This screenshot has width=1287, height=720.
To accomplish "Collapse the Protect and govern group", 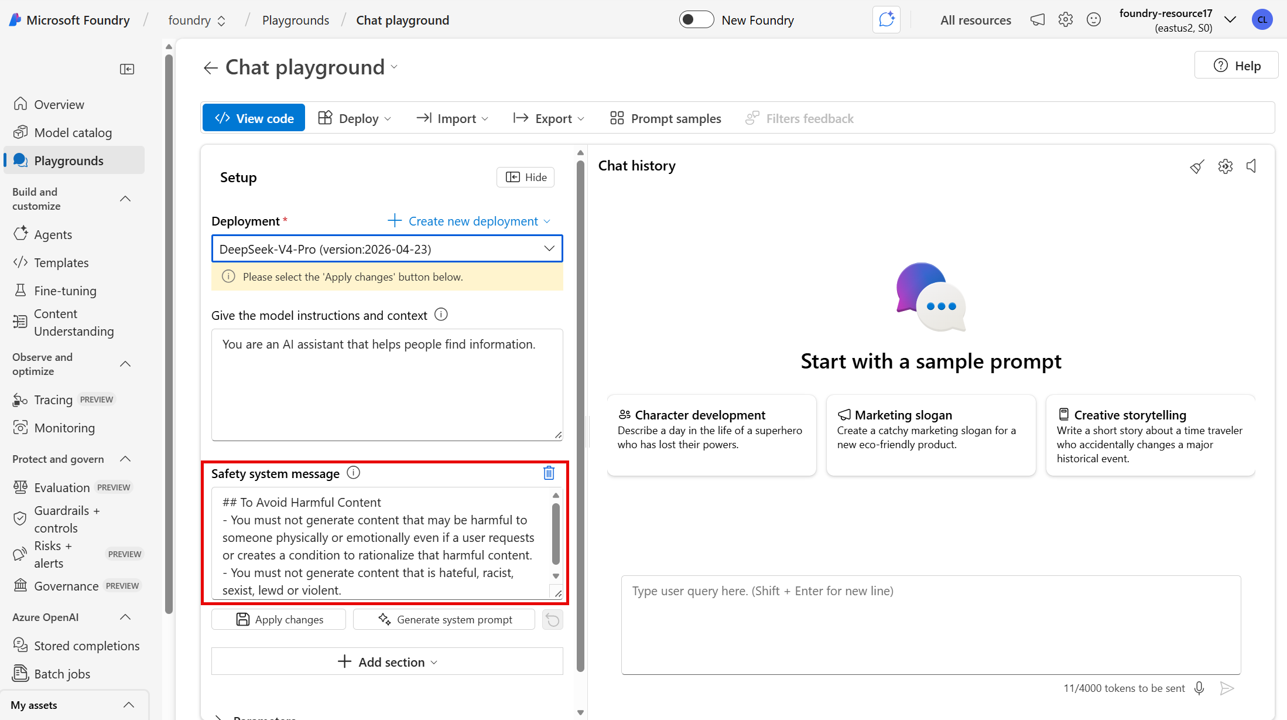I will pos(125,459).
